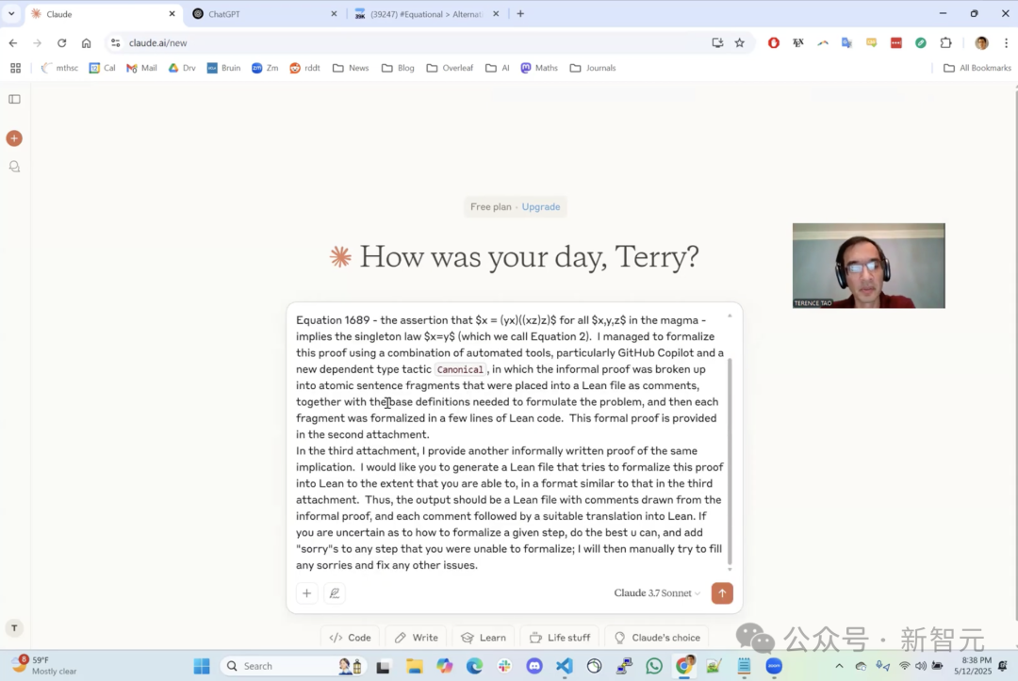The height and width of the screenshot is (681, 1018).
Task: Open Discord from the taskbar
Action: 534,666
